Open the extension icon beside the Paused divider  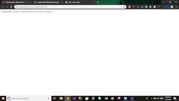159,7
